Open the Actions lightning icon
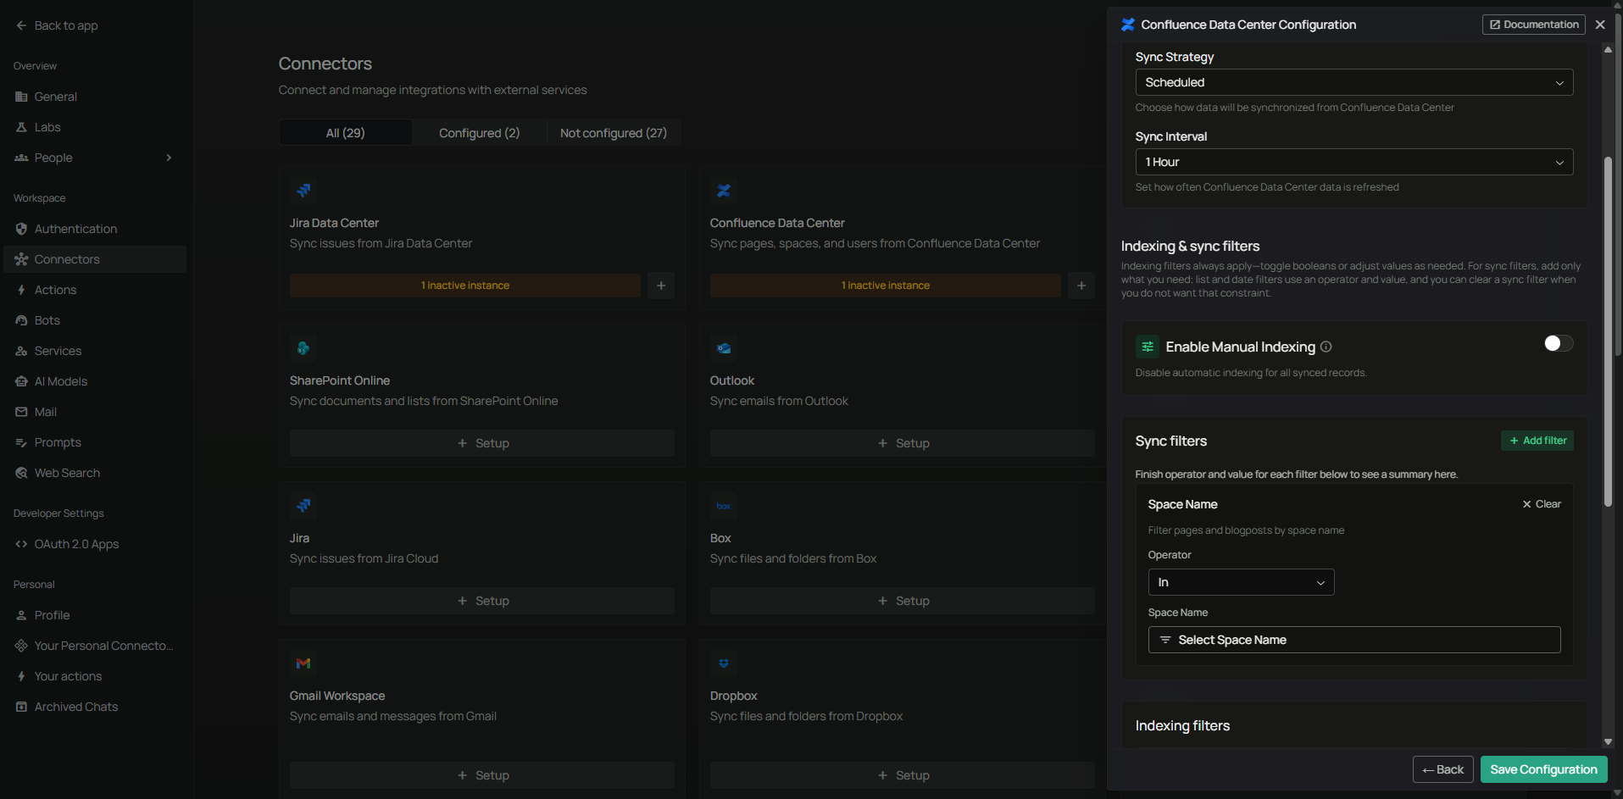This screenshot has width=1623, height=799. point(21,290)
